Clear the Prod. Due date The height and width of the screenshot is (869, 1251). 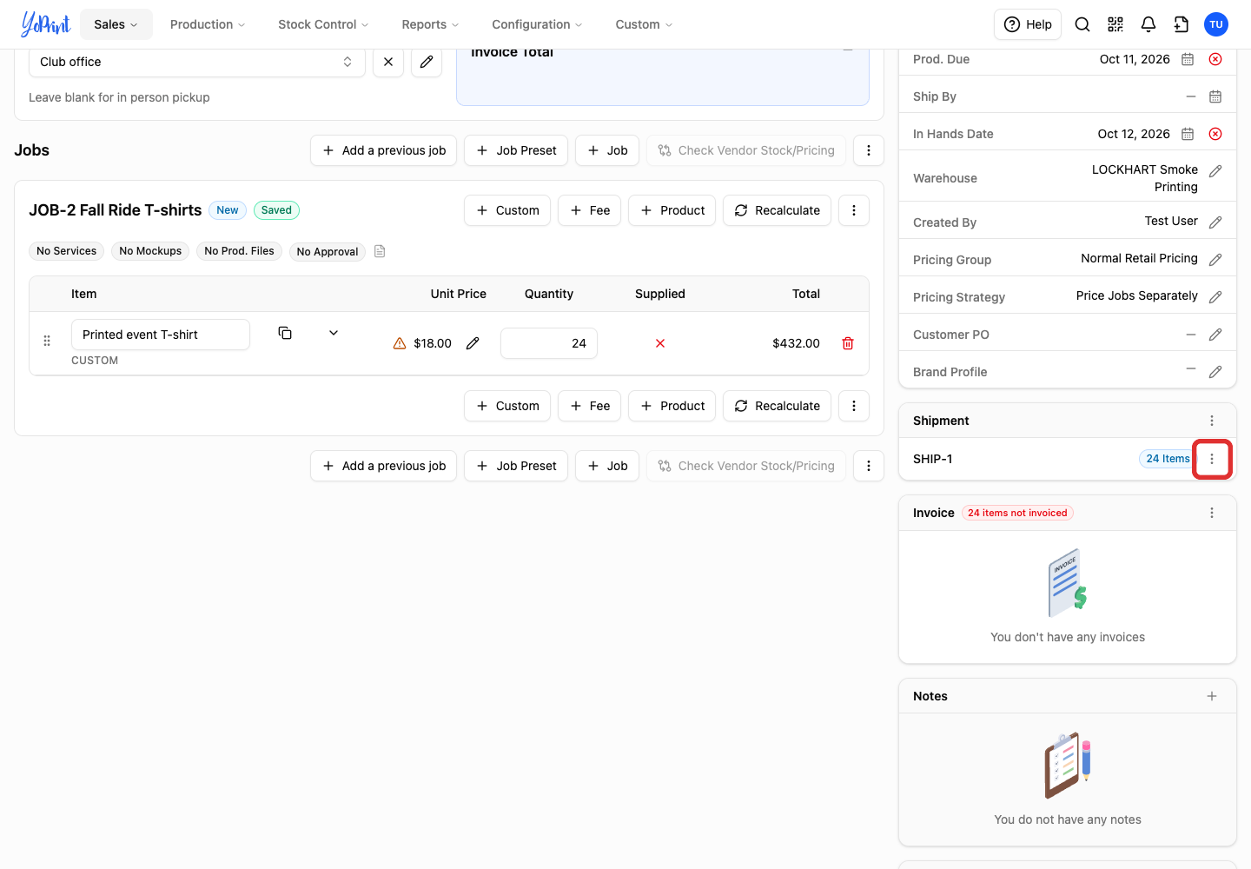[x=1215, y=59]
